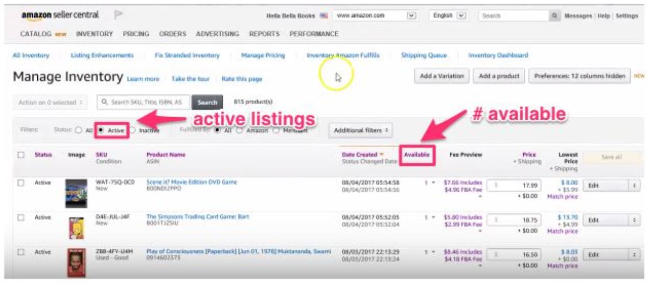Select the Status All radio button
Screen dimensions: 650x287
[x=79, y=131]
